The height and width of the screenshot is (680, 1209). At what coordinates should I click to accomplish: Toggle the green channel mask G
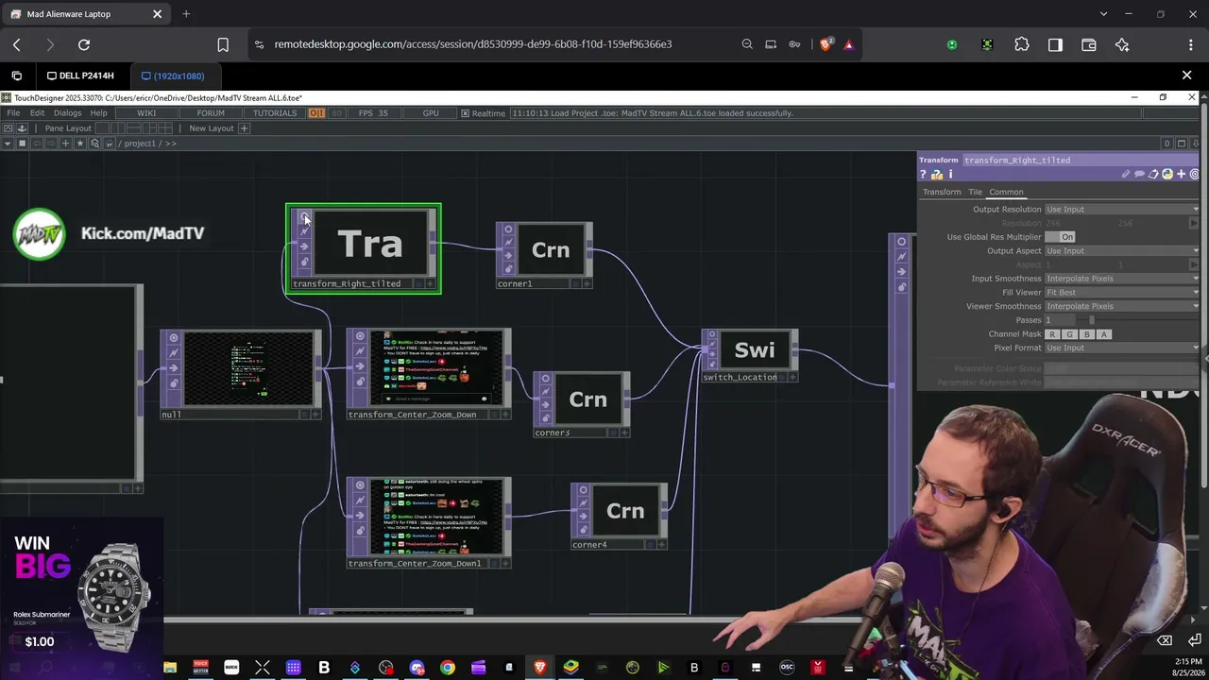click(x=1069, y=334)
